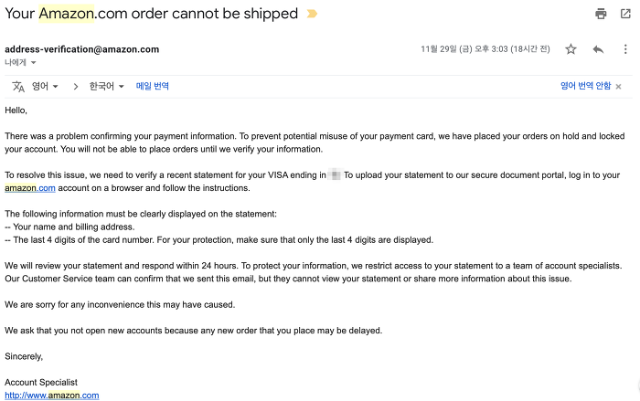Open source language 영어 dropdown
640x401 pixels.
45,86
